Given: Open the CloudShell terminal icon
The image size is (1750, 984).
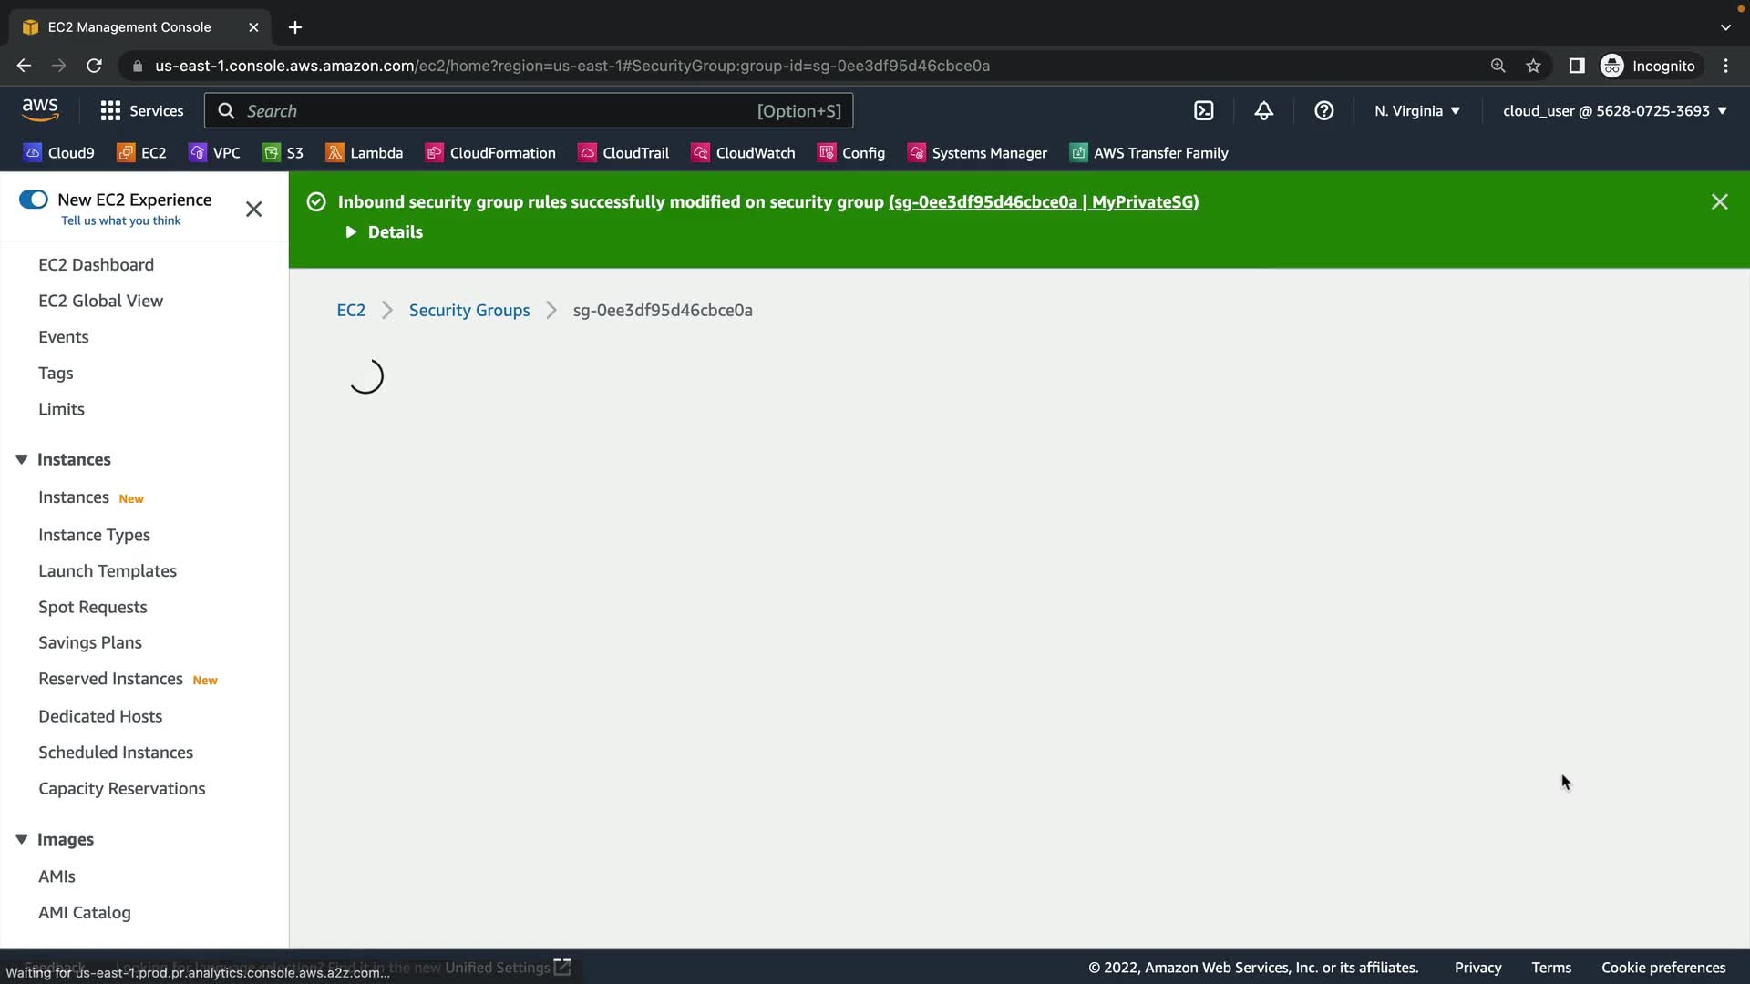Looking at the screenshot, I should 1204,111.
